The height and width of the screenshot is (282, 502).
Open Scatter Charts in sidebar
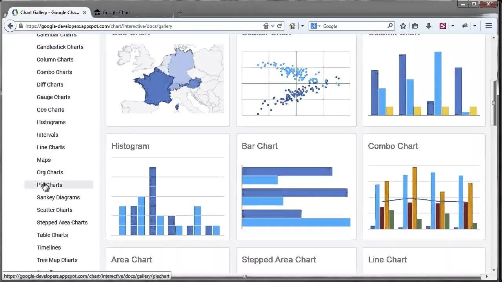(55, 210)
